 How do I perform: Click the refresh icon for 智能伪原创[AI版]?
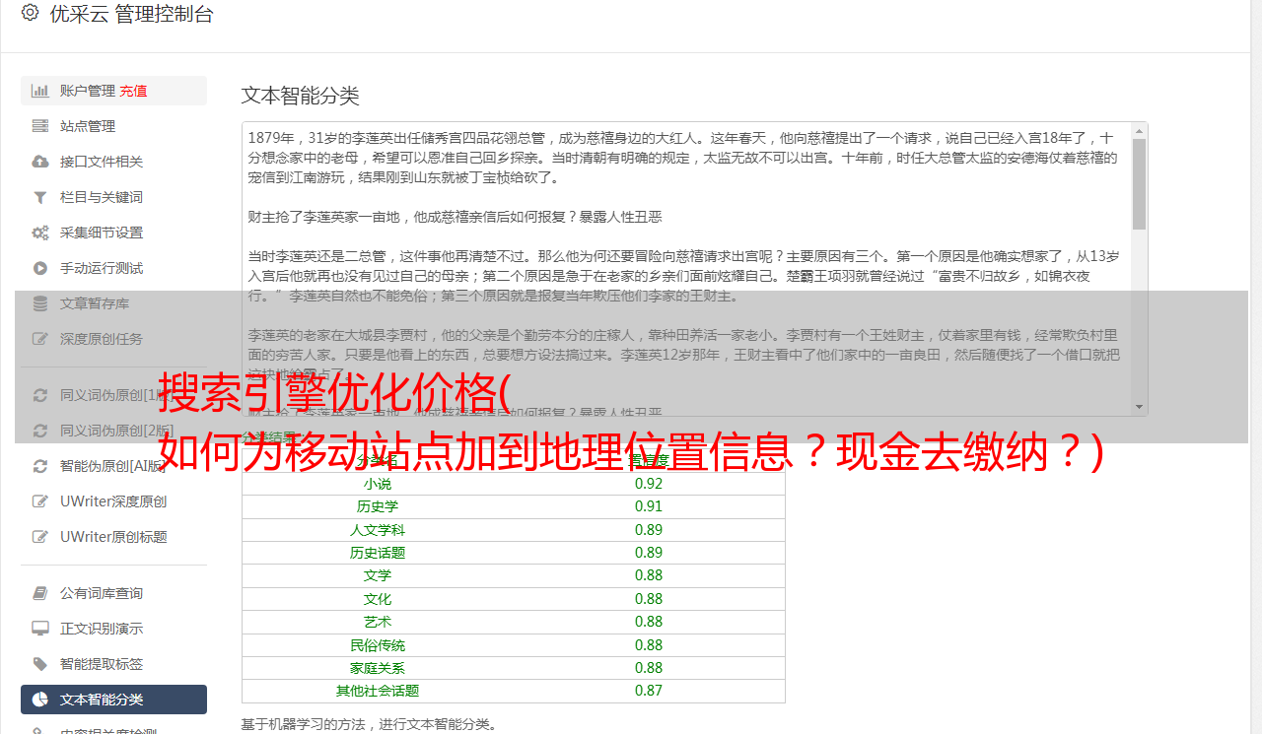click(x=39, y=466)
